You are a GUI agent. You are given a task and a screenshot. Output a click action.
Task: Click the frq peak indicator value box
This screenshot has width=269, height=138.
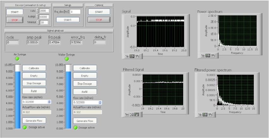55,42
